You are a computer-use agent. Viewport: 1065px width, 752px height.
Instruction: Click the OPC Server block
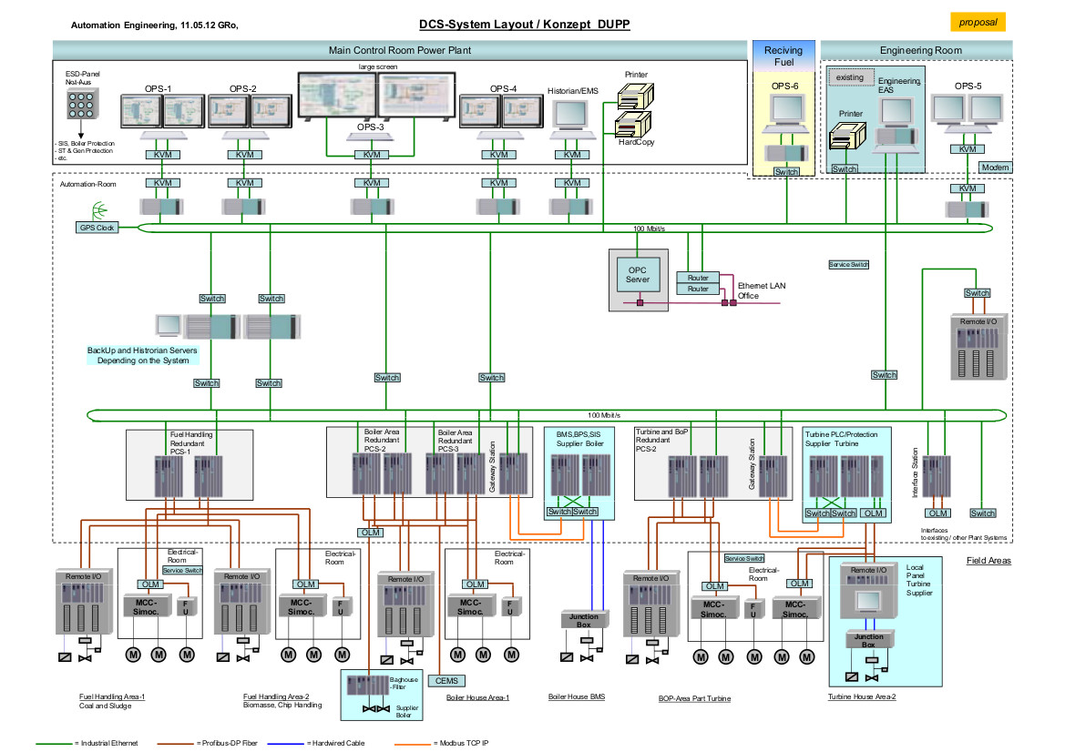(638, 274)
